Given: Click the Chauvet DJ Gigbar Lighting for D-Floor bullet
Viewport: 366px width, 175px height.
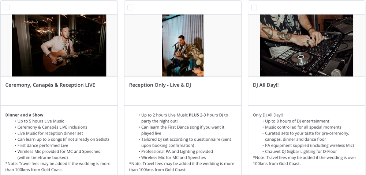Looking at the screenshot, I should [x=301, y=152].
